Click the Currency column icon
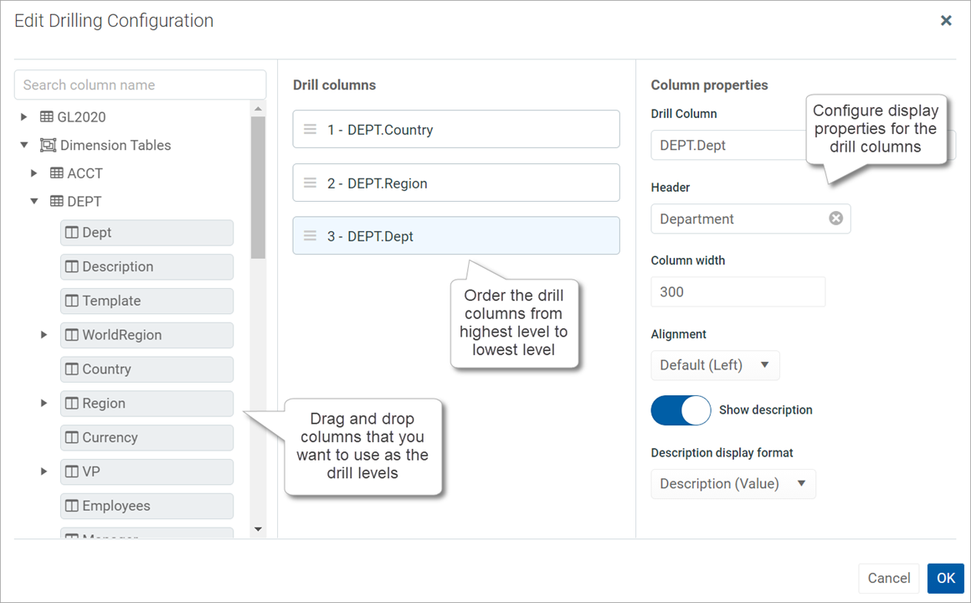971x603 pixels. (x=72, y=437)
